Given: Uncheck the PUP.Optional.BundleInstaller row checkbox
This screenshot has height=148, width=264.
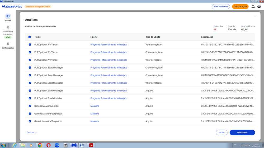Looking at the screenshot, I should [x=30, y=98].
